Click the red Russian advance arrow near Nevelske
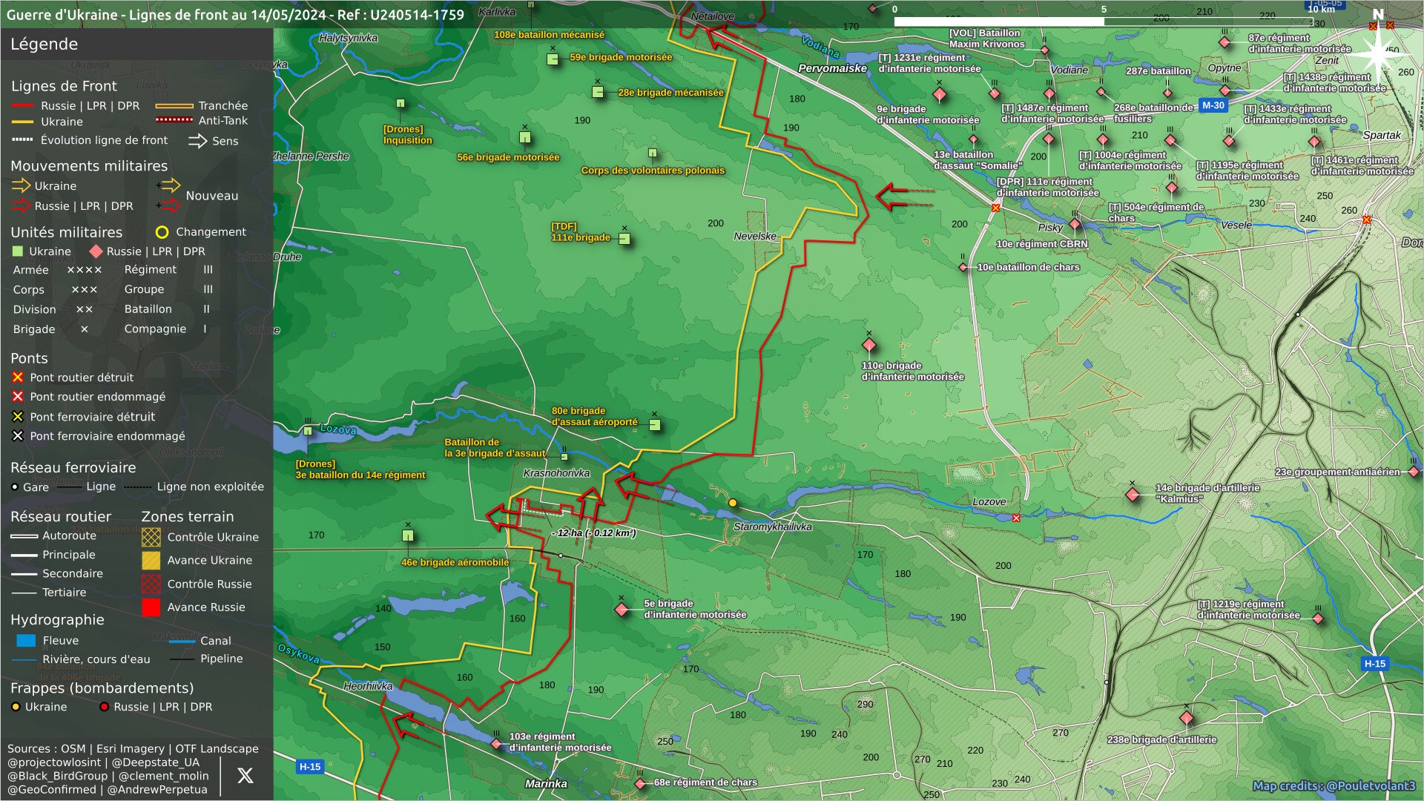This screenshot has height=801, width=1424. click(x=903, y=197)
